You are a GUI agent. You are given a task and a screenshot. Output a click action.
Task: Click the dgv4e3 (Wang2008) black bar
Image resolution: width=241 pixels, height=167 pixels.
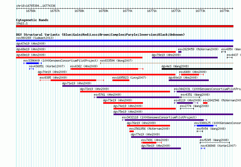coord(197,69)
